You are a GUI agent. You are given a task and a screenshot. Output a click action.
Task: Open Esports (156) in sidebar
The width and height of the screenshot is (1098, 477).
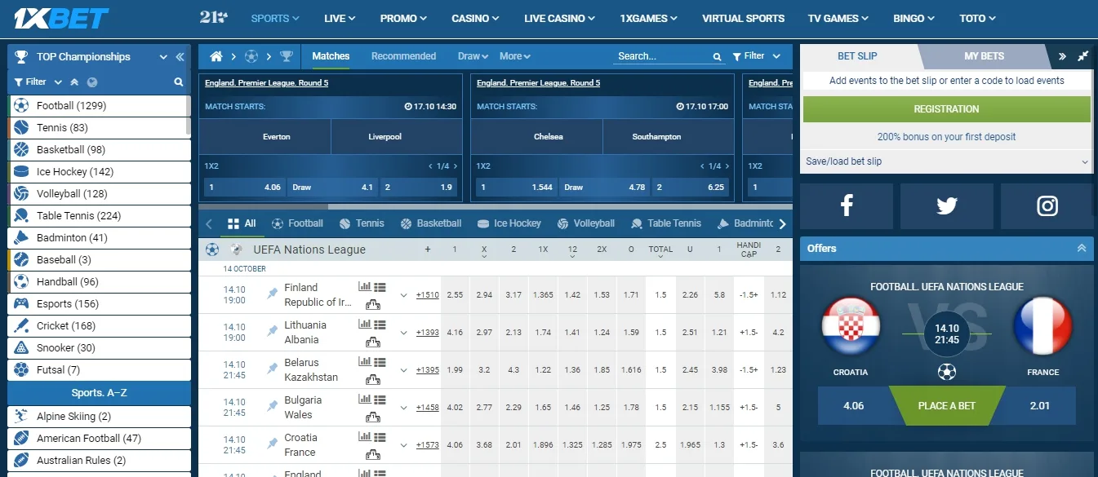[x=100, y=304]
